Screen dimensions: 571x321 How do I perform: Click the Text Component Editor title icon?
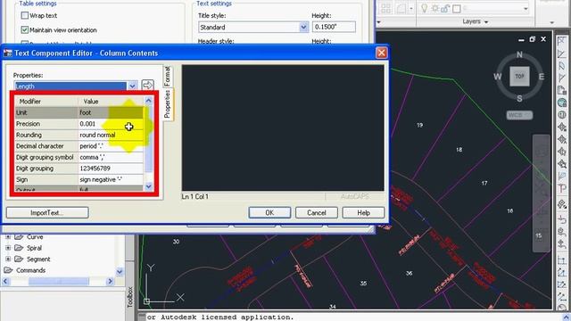coord(8,53)
